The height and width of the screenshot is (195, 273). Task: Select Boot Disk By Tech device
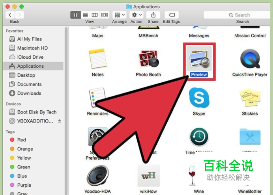[33, 112]
